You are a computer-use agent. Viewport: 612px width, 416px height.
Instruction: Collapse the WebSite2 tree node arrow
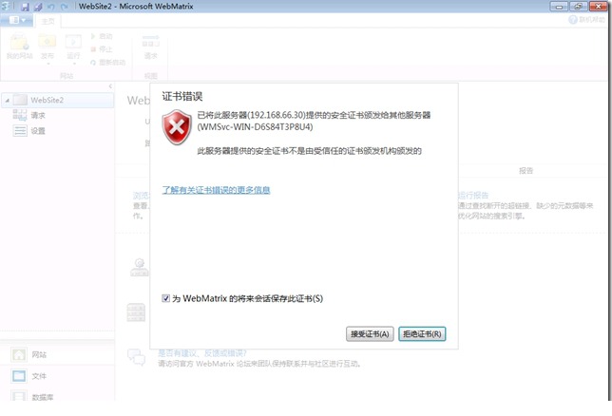pyautogui.click(x=7, y=101)
